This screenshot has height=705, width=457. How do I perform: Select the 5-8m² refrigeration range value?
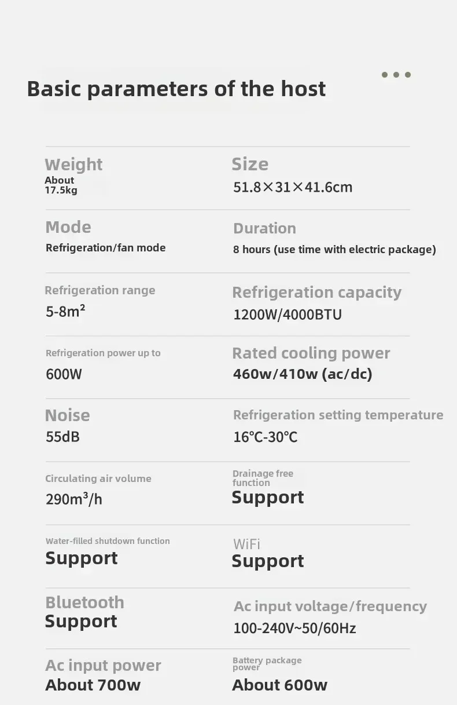pyautogui.click(x=65, y=312)
